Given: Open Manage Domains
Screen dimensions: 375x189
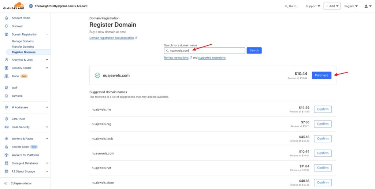Looking at the screenshot, I should [23, 41].
